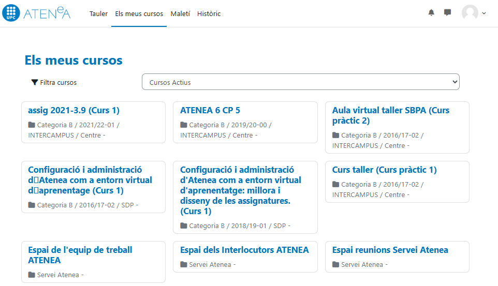Open the Històric tab

pyautogui.click(x=209, y=14)
